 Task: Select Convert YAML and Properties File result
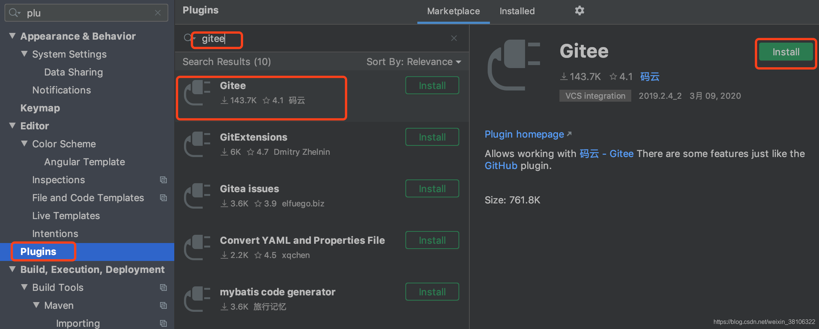point(322,252)
